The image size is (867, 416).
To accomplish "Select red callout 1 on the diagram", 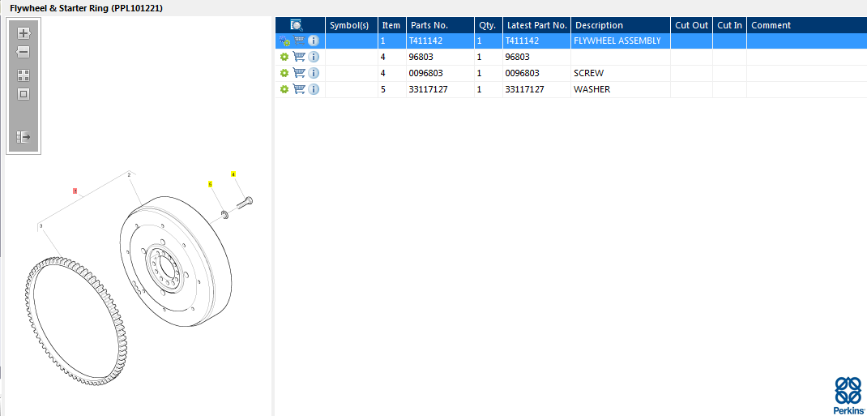I will [x=75, y=191].
